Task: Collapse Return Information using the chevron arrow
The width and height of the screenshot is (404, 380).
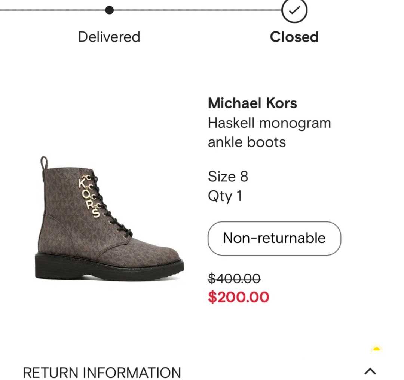Action: click(x=370, y=371)
